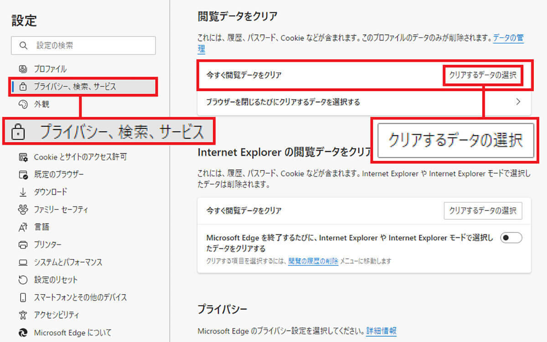Click the Printer icon in sidebar
Screen dimensions: 547x342
point(23,245)
